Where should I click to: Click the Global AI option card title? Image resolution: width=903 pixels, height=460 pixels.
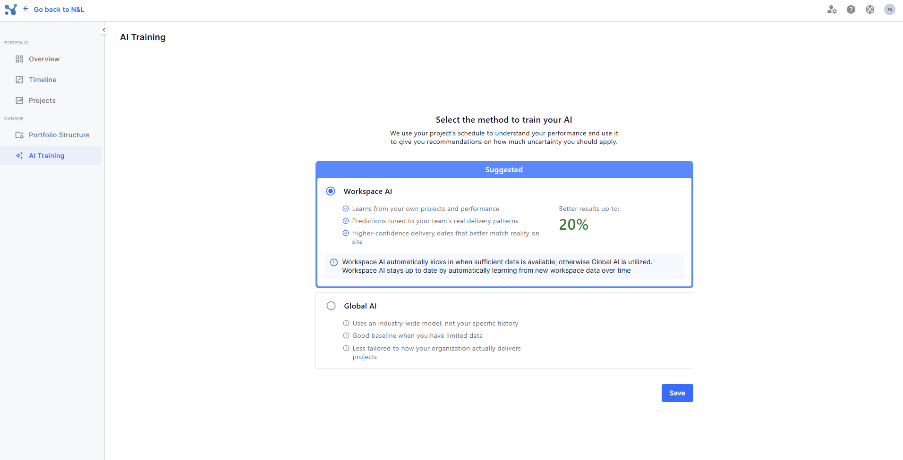[360, 306]
